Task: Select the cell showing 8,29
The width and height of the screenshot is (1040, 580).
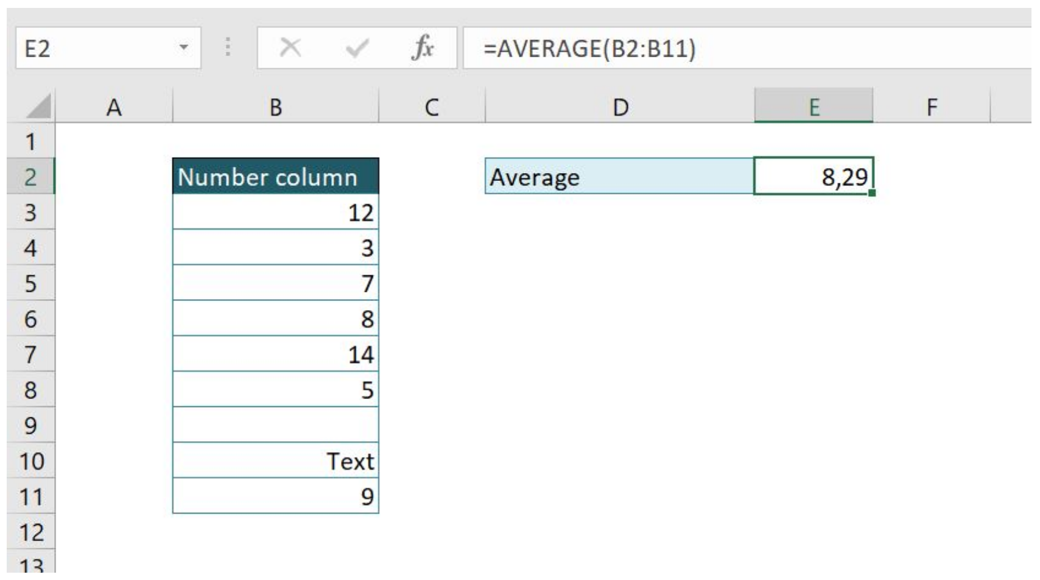Action: click(x=816, y=176)
